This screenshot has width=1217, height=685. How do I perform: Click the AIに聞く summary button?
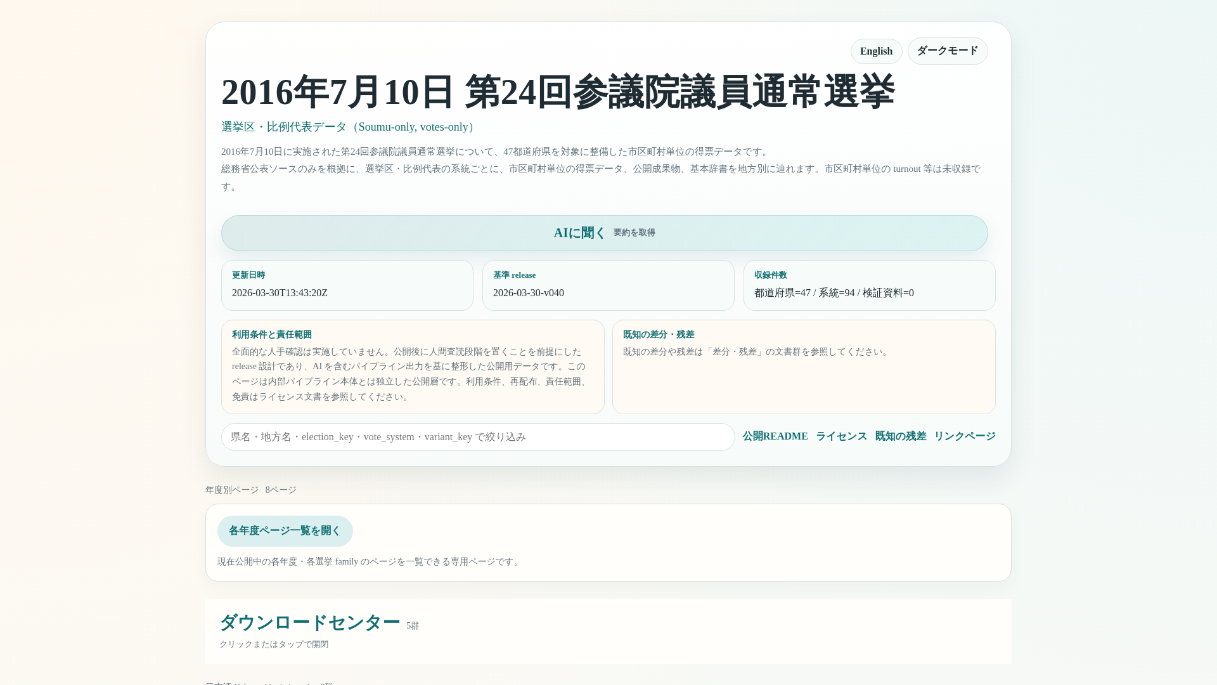click(604, 233)
